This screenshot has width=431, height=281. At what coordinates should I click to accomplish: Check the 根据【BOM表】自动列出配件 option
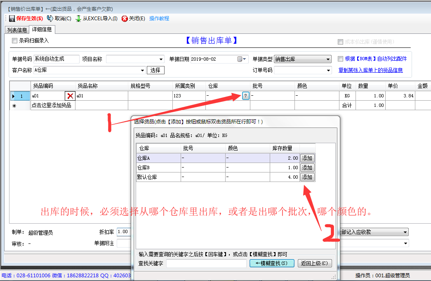tap(340, 59)
